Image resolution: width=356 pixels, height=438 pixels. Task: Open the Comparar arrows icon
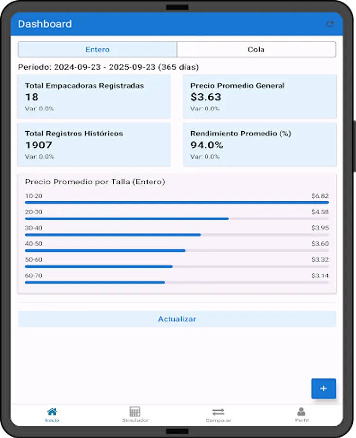coord(218,412)
